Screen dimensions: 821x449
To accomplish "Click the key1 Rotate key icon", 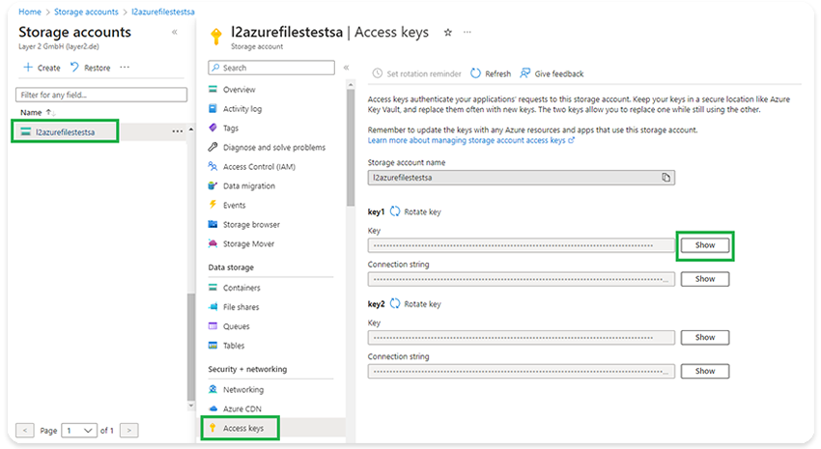I will click(395, 211).
